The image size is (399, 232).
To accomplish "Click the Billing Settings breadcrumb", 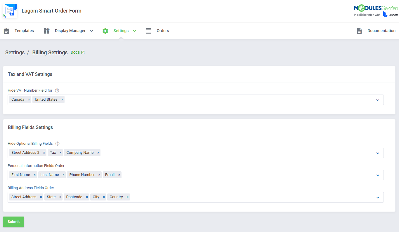I will [x=50, y=53].
